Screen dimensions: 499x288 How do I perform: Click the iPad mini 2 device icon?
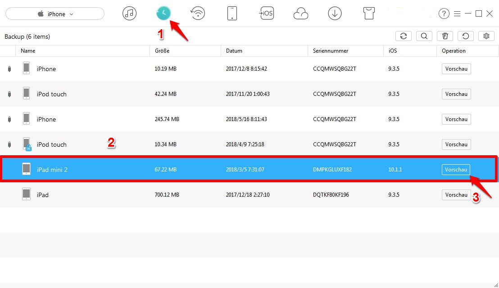(x=27, y=169)
